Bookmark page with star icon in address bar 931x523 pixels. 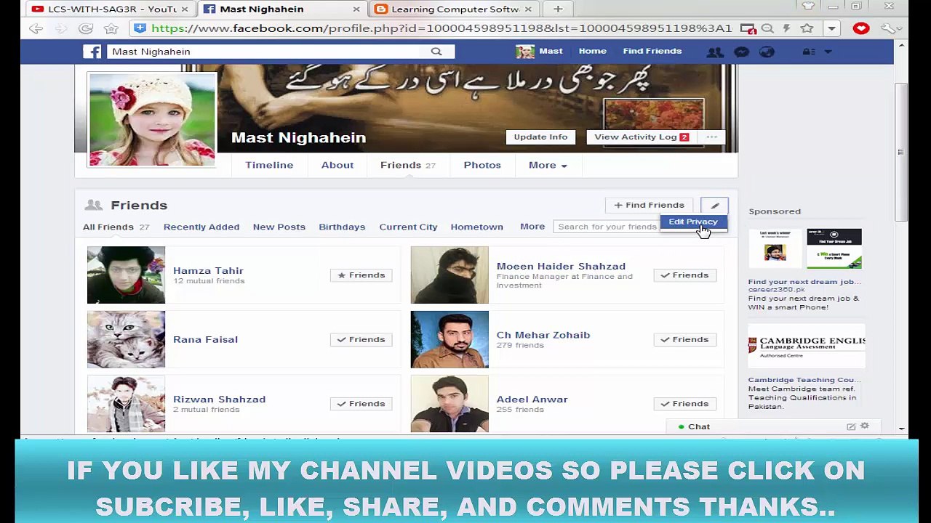click(x=807, y=29)
